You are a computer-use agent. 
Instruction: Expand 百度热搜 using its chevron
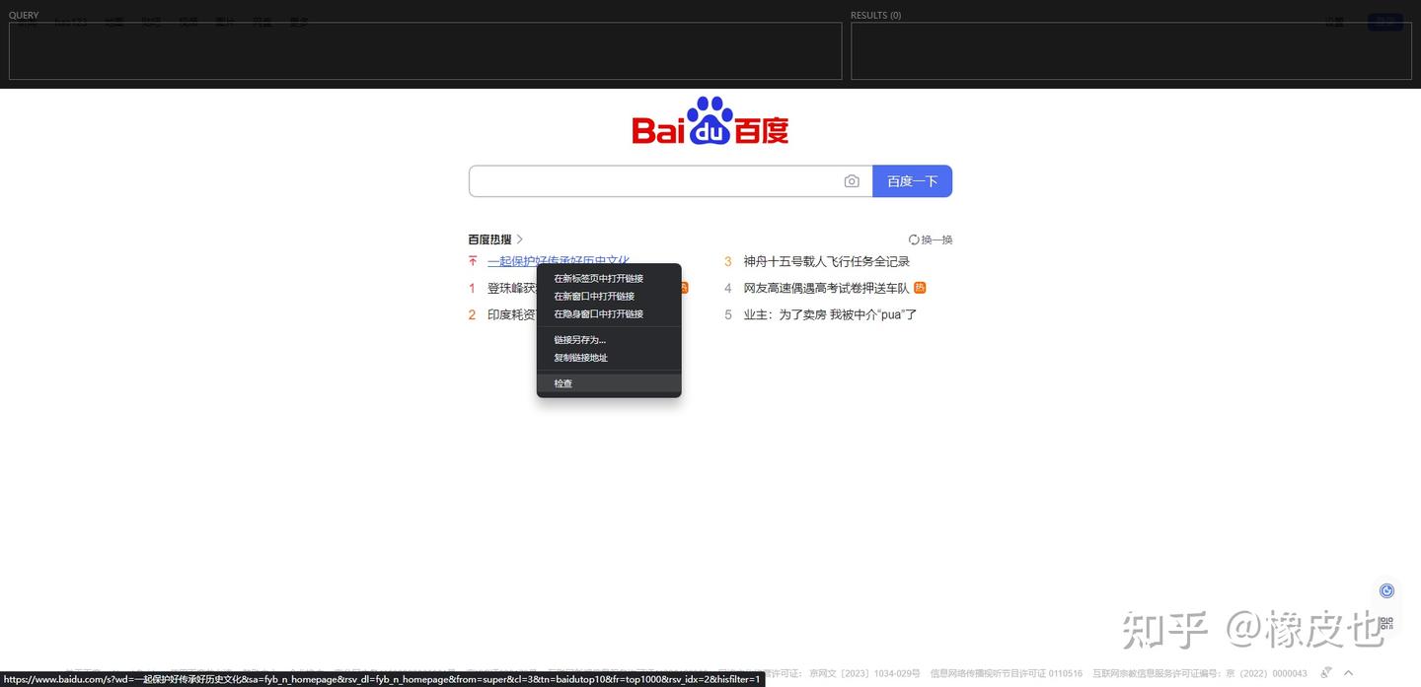point(520,240)
